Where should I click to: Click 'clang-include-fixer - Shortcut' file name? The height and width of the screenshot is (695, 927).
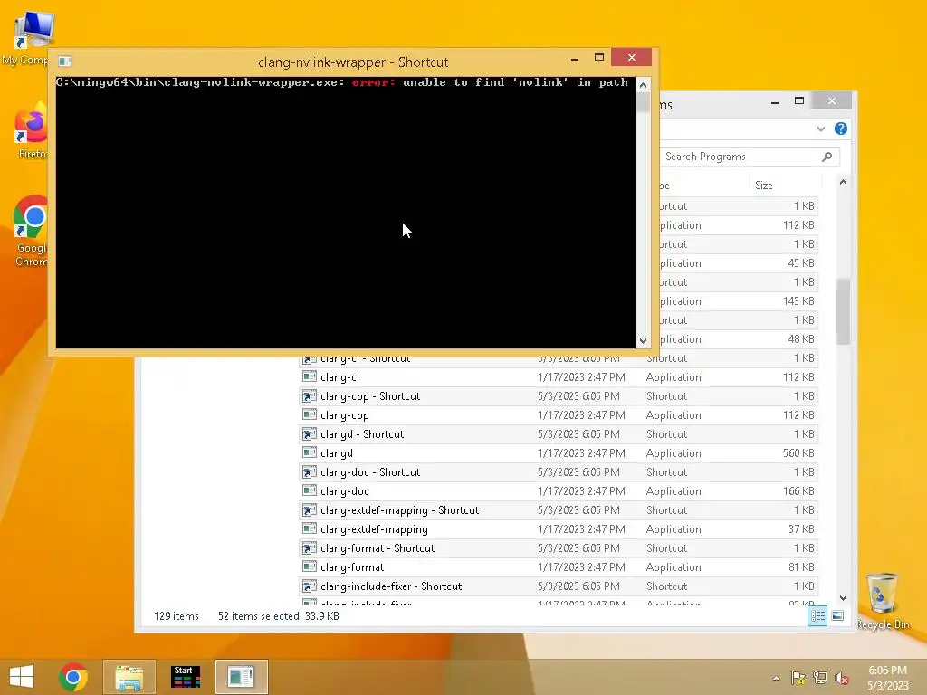pyautogui.click(x=391, y=586)
